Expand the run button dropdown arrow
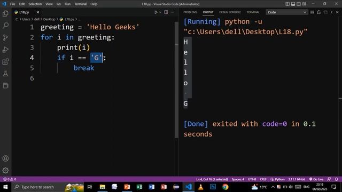This screenshot has width=342, height=192. [x=160, y=12]
